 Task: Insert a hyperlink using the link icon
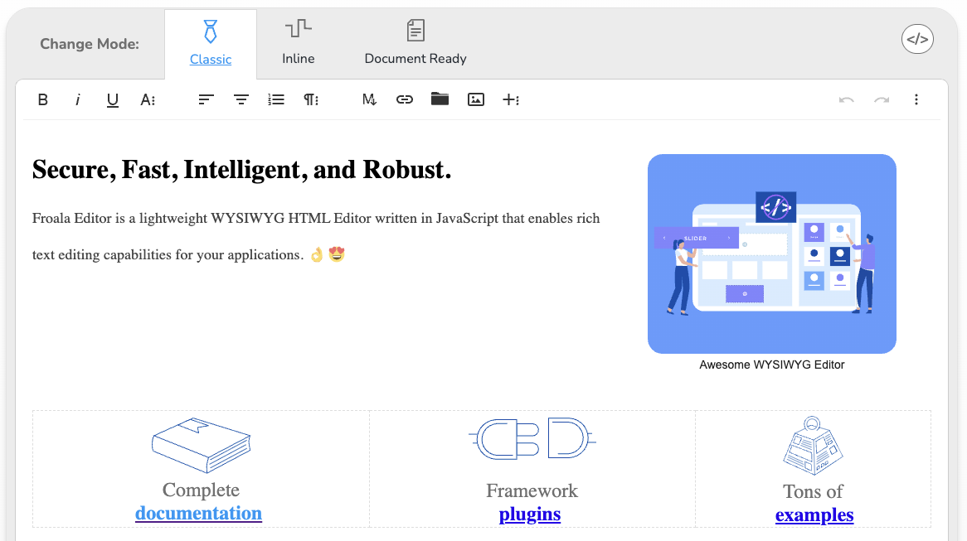tap(405, 99)
